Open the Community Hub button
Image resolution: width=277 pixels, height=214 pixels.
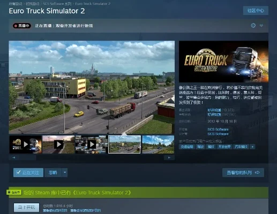coord(256,11)
